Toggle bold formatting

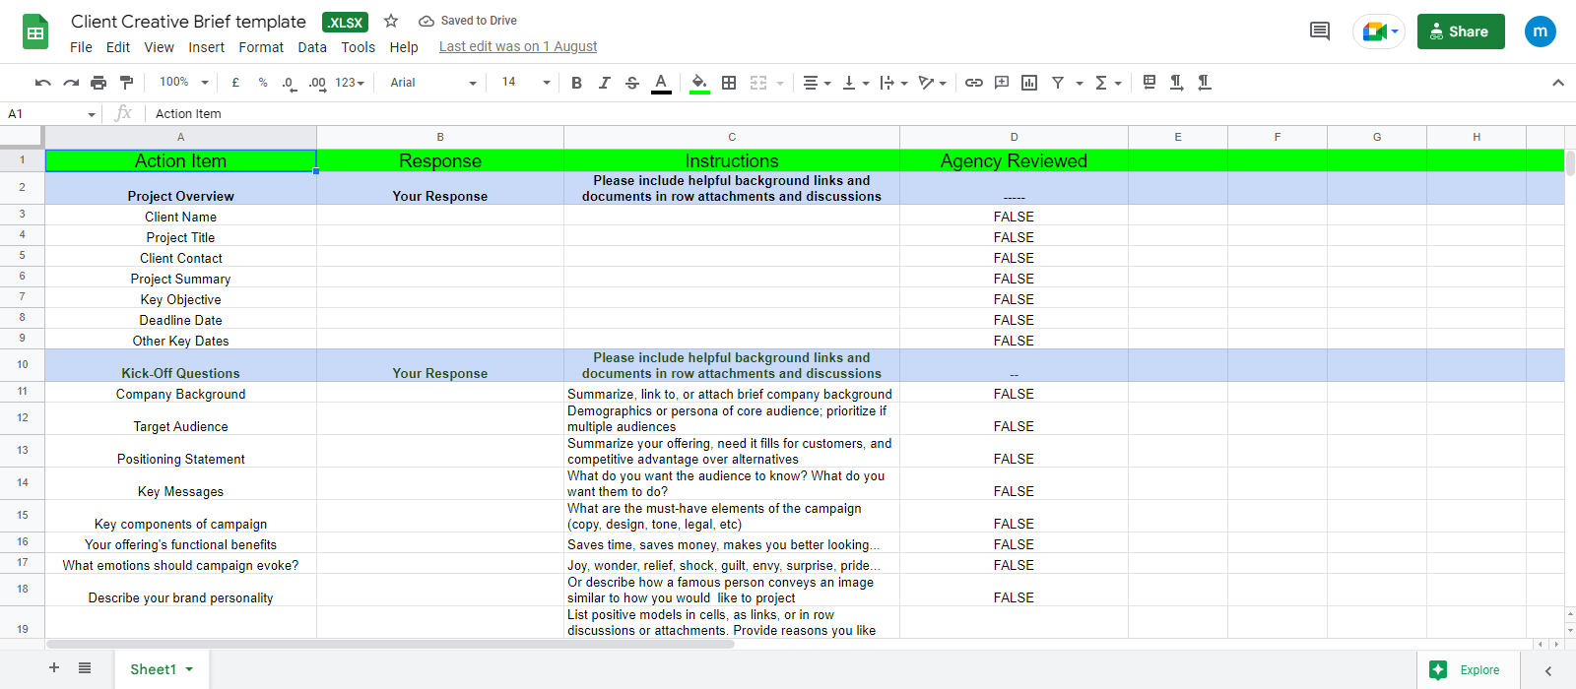(576, 83)
